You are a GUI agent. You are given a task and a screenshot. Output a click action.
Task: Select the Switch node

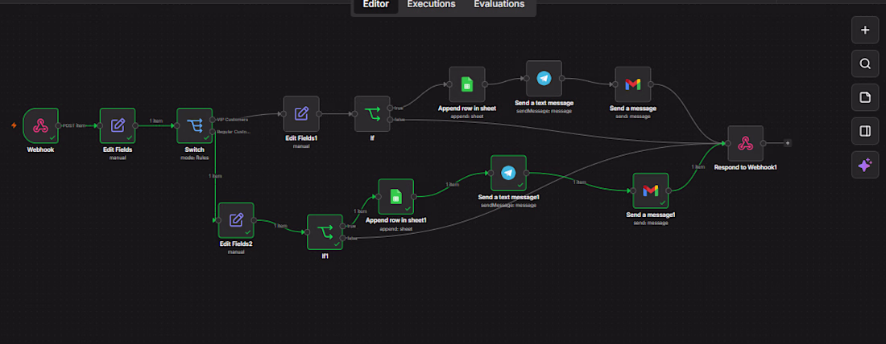(194, 125)
